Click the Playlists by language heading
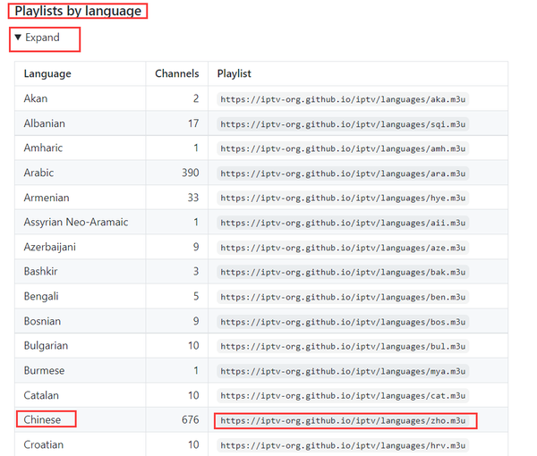 78,12
